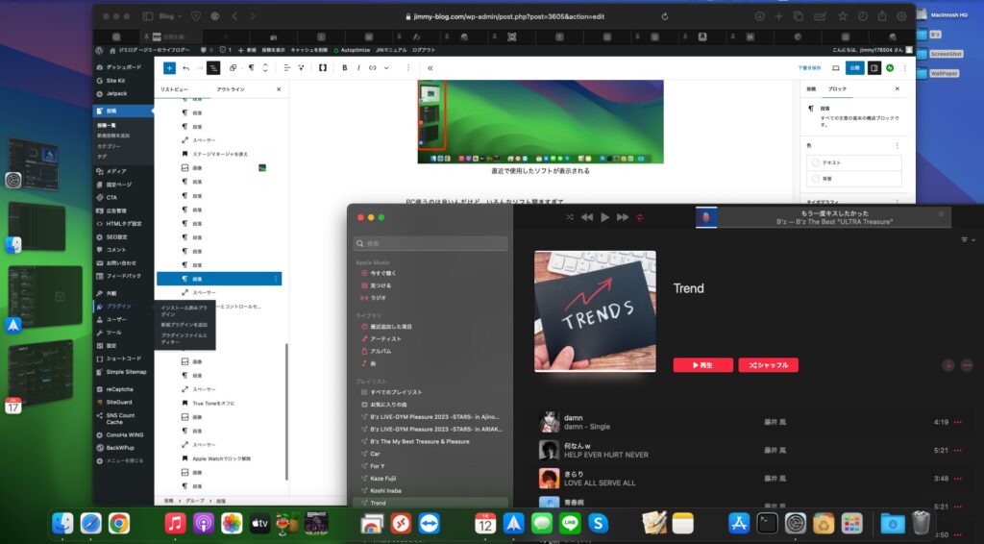
Task: Expand the color panel options menu
Action: pos(897,145)
